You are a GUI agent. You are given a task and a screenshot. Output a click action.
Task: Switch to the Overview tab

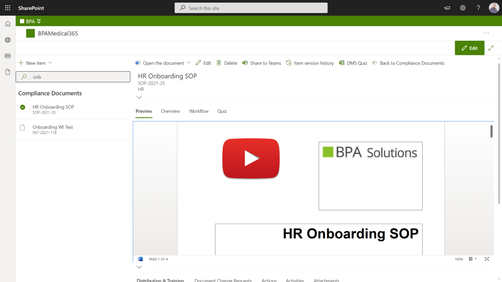point(170,111)
